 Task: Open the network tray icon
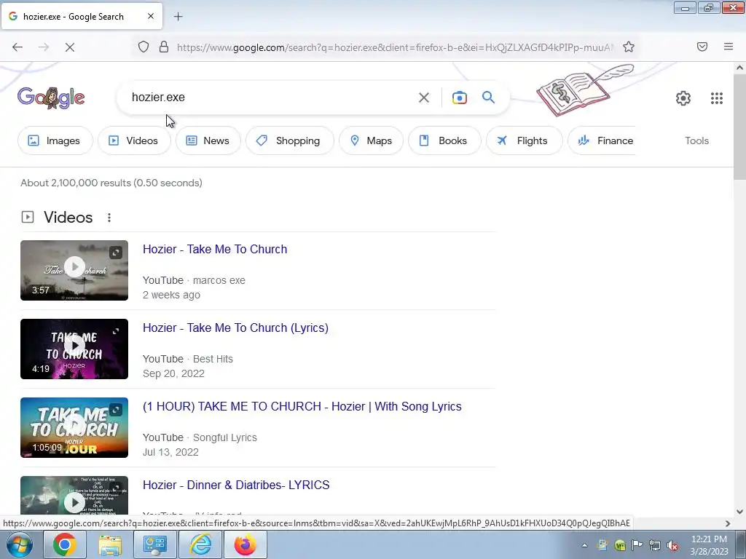pos(655,545)
